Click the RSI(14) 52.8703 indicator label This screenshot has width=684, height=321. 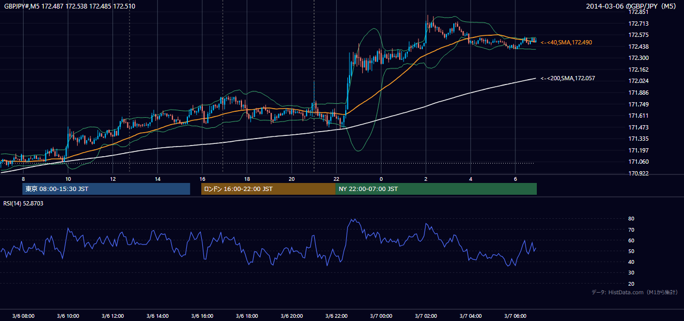click(x=24, y=203)
